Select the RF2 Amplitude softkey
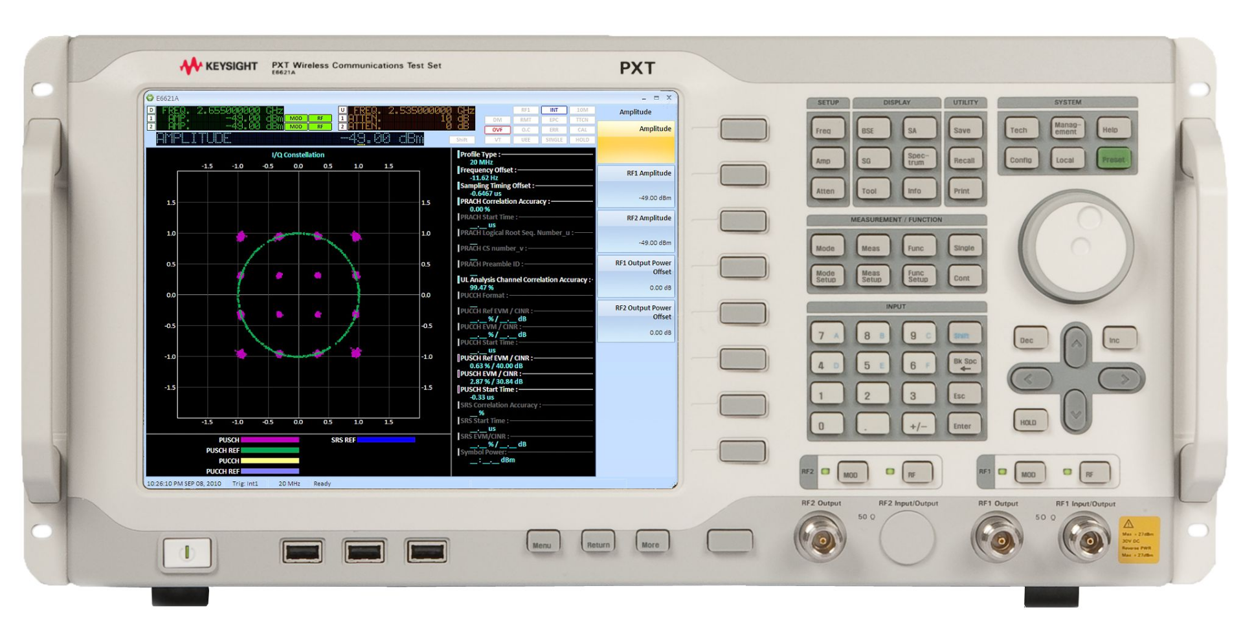The image size is (1243, 621). pos(636,232)
